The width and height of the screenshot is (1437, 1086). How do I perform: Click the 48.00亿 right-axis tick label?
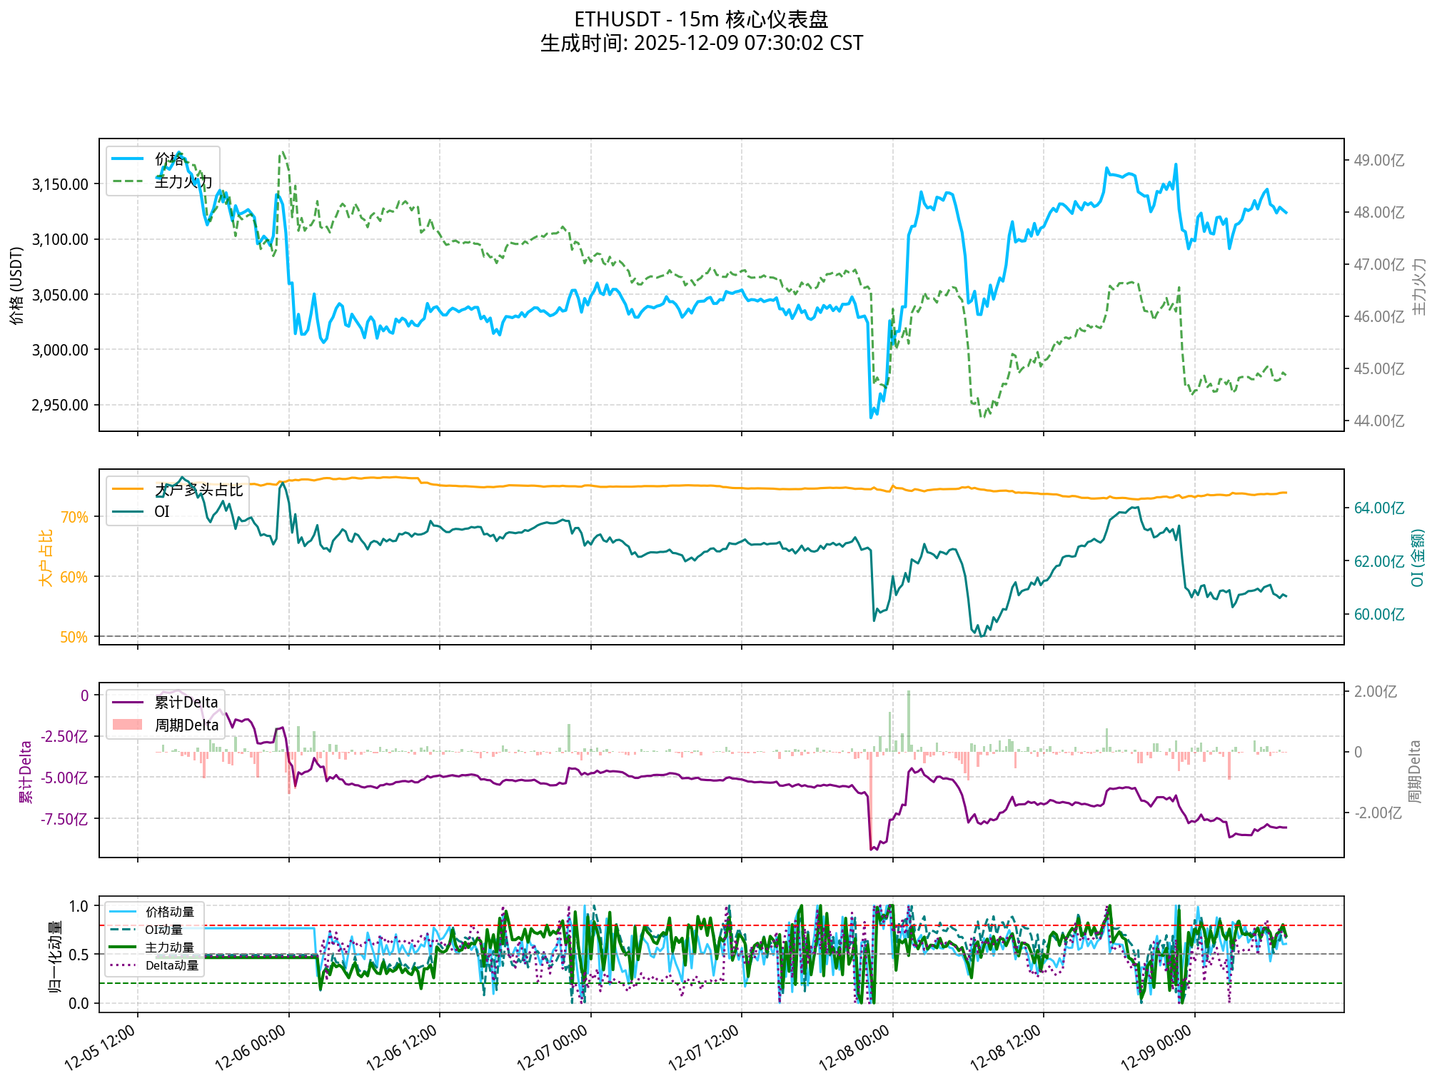pos(1378,213)
